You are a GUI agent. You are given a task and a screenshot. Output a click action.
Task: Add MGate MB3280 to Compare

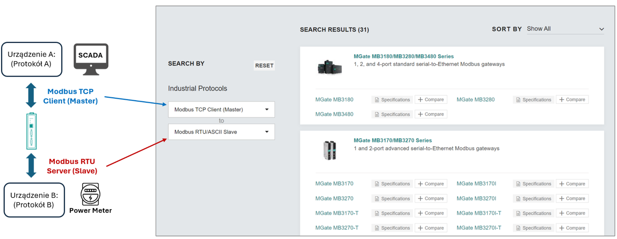[572, 100]
